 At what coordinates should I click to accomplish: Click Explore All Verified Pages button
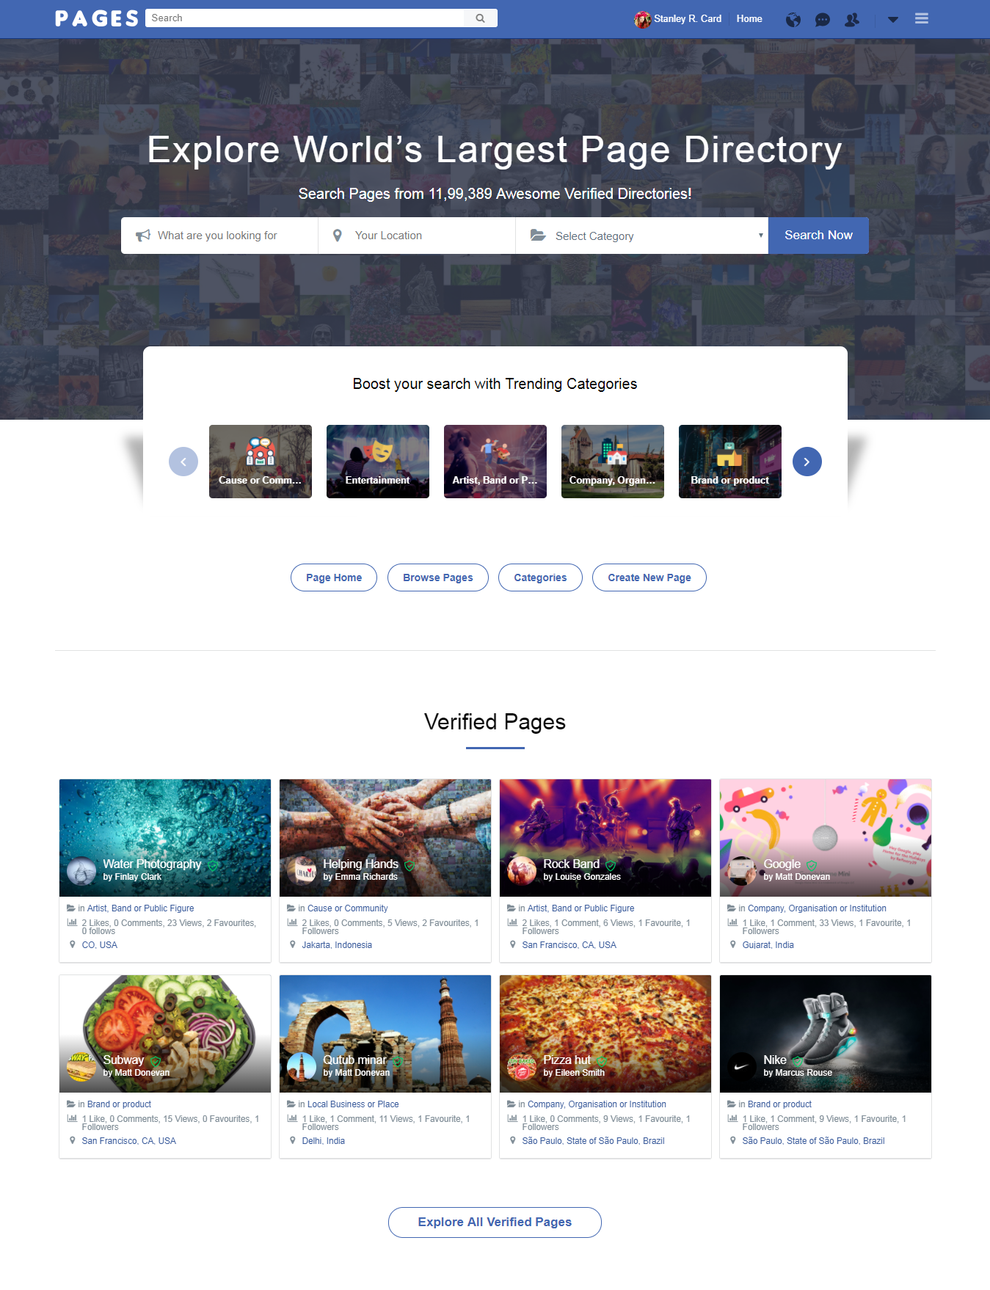pyautogui.click(x=495, y=1222)
